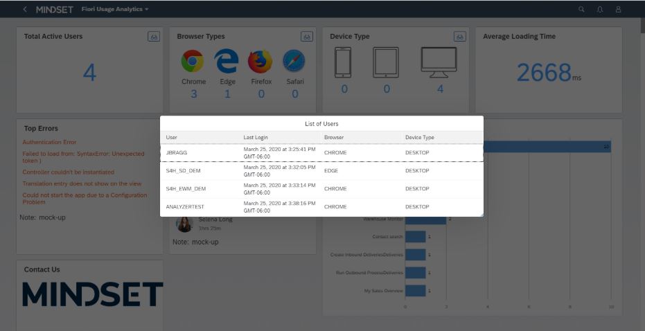The image size is (645, 331).
Task: Click the desktop count 4
Action: pos(440,89)
